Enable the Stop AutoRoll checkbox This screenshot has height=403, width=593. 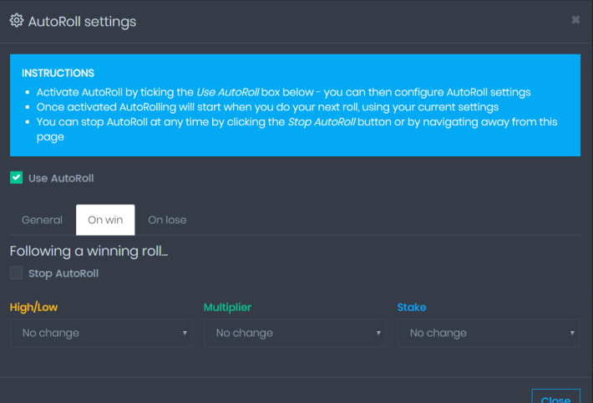pos(16,273)
